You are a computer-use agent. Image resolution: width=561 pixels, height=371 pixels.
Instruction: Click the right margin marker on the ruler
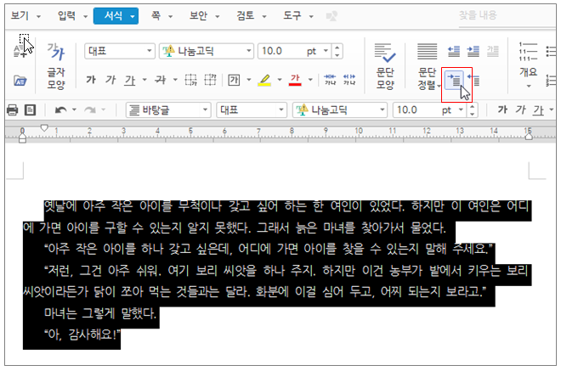(529, 136)
